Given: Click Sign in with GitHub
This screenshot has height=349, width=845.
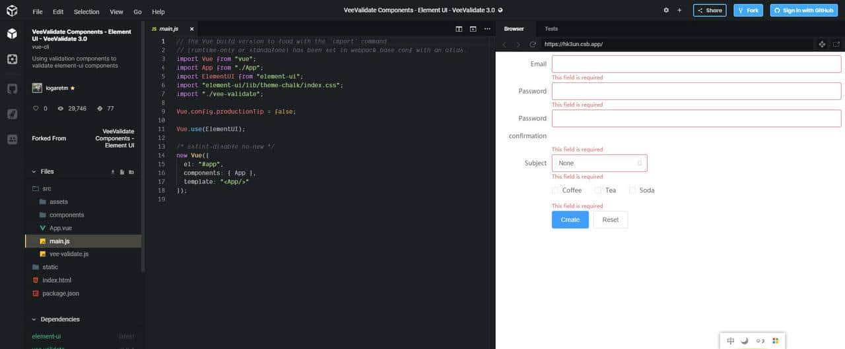Looking at the screenshot, I should pyautogui.click(x=803, y=11).
